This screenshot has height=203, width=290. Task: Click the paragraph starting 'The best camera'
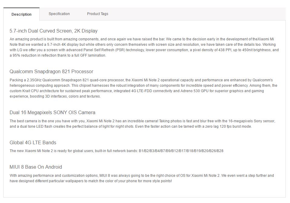click(x=142, y=124)
